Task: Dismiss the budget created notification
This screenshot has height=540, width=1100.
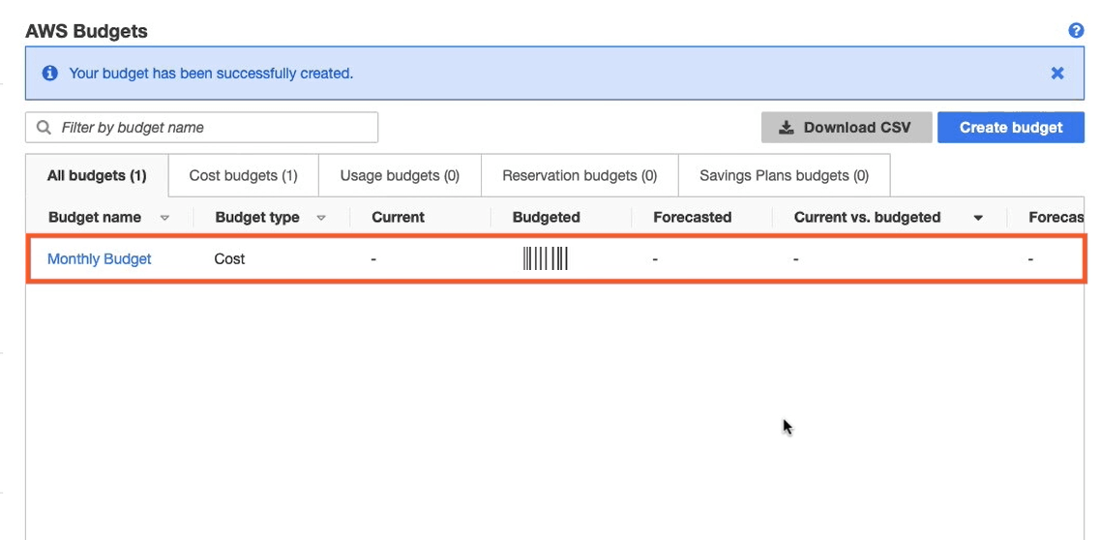Action: 1057,73
